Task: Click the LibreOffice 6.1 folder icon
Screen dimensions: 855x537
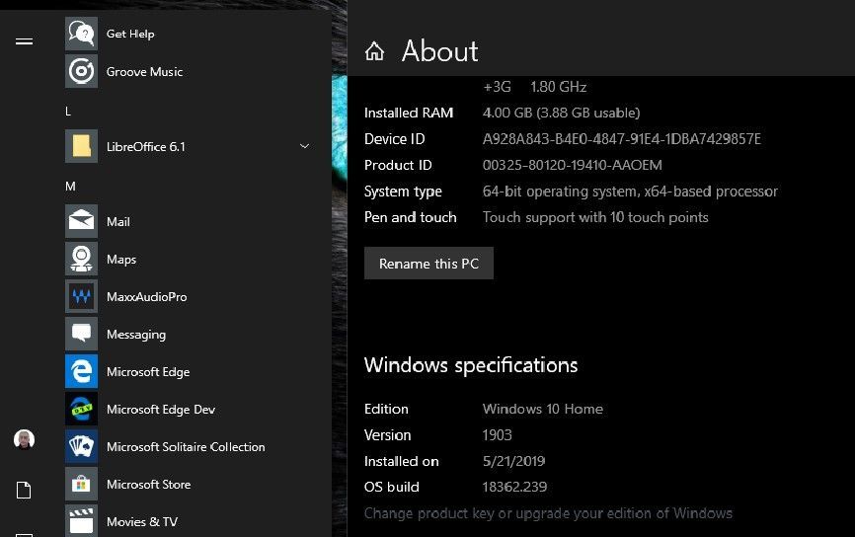Action: 81,146
